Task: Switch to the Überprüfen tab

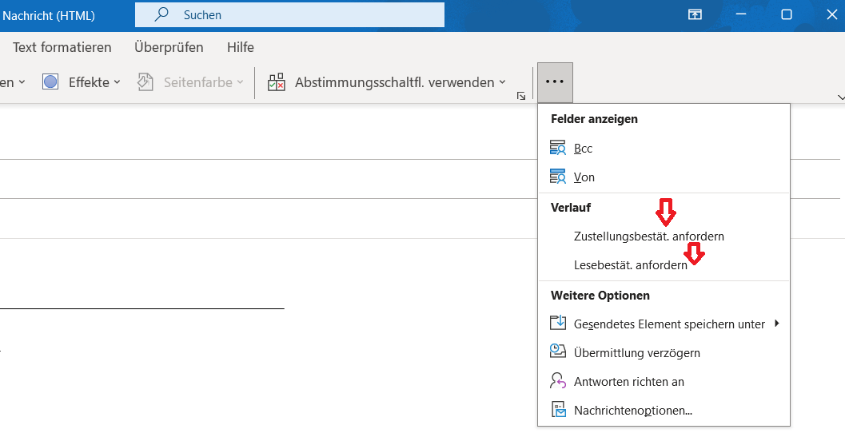Action: (x=169, y=47)
